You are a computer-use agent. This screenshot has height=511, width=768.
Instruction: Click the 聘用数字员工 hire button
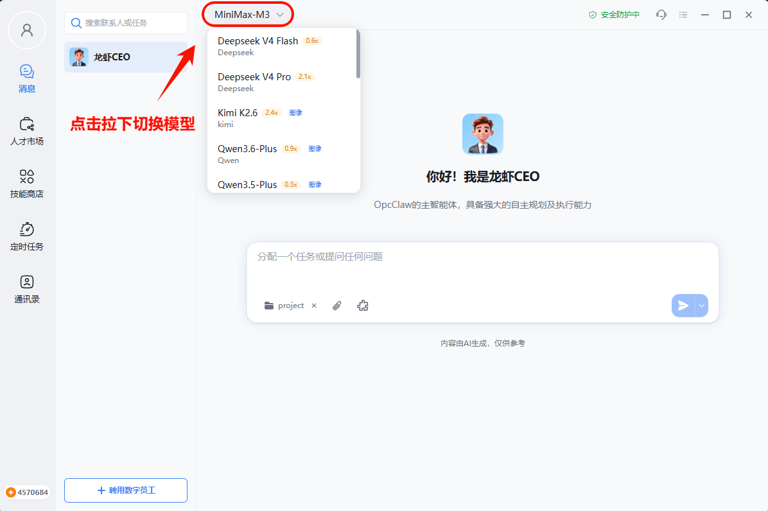point(126,490)
